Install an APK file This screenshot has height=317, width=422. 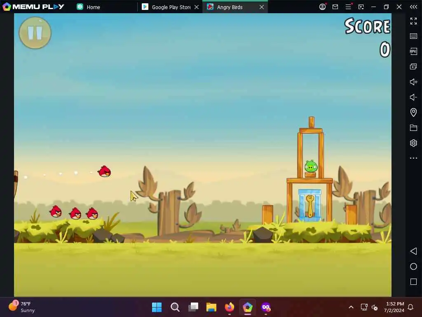click(413, 51)
